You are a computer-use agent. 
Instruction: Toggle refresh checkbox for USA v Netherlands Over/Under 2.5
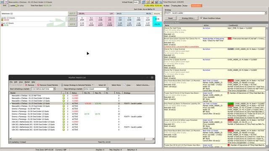63,127
